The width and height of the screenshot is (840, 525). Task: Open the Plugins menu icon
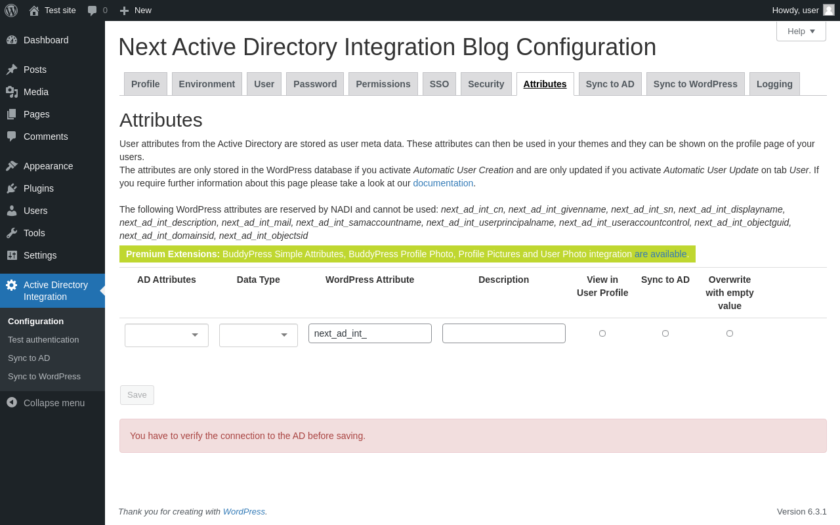12,188
